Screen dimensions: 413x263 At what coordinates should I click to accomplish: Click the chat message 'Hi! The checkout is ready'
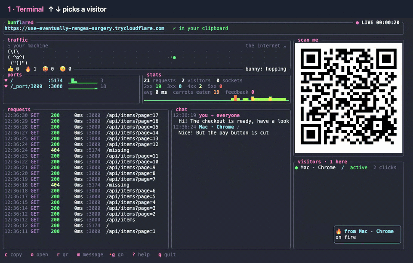(234, 121)
